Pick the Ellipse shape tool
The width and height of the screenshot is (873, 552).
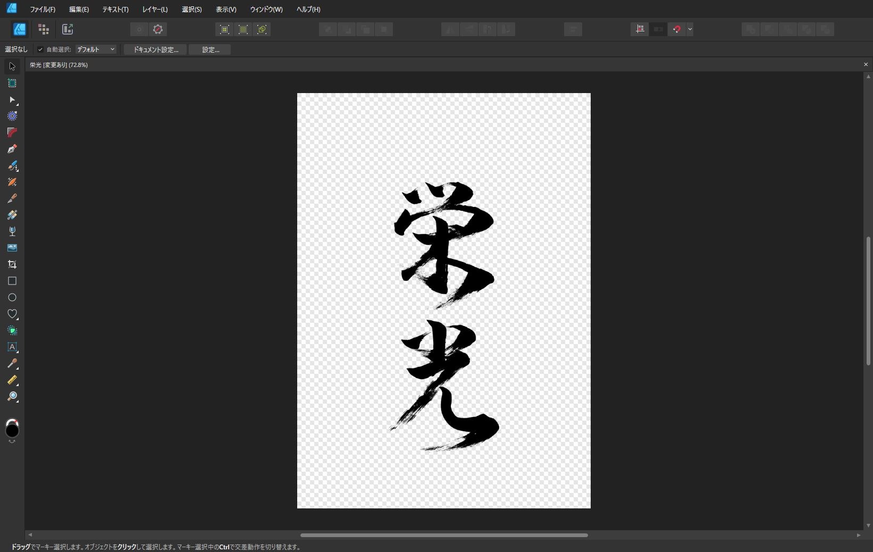click(12, 297)
